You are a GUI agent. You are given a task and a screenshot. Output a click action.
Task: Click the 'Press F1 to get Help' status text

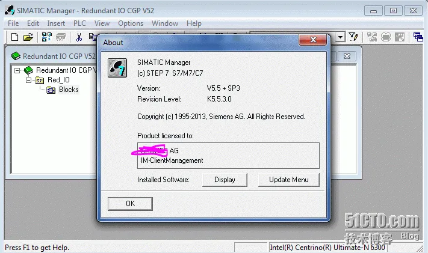point(37,248)
